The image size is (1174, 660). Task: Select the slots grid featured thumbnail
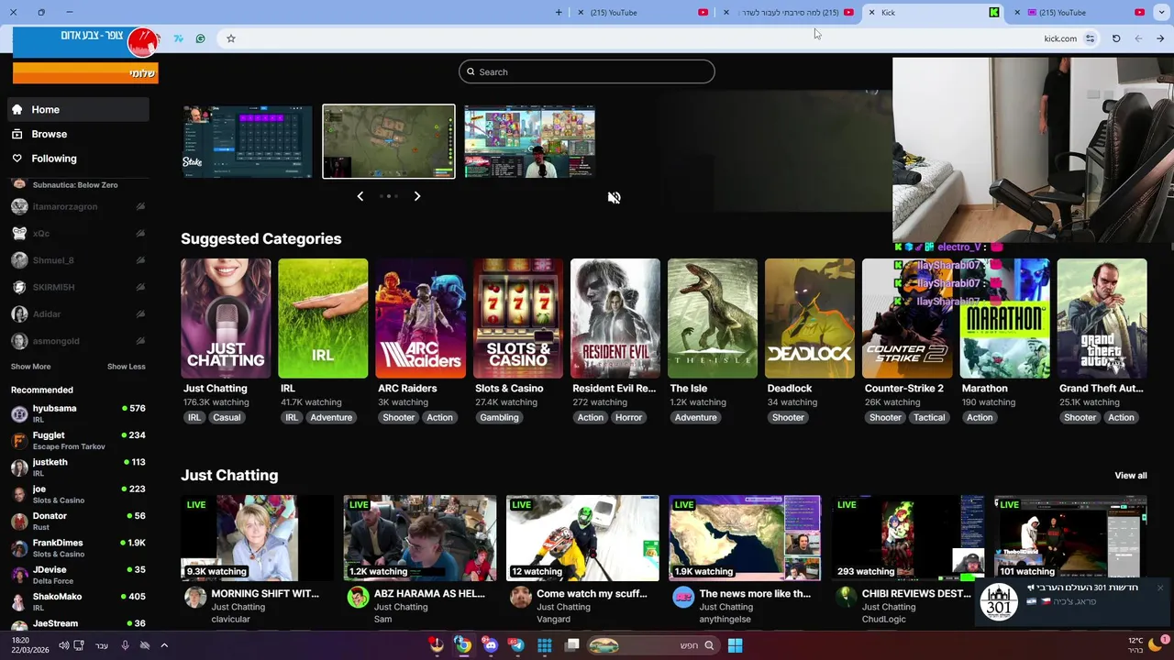click(x=529, y=141)
